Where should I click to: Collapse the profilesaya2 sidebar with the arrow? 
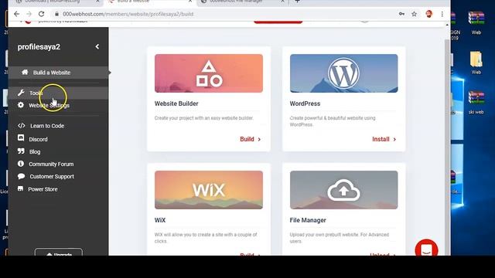click(x=97, y=46)
